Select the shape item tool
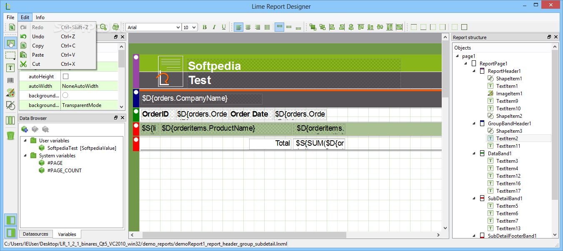 tap(11, 105)
